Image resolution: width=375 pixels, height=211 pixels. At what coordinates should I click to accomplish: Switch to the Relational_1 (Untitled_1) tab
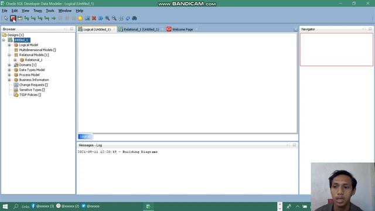click(141, 29)
